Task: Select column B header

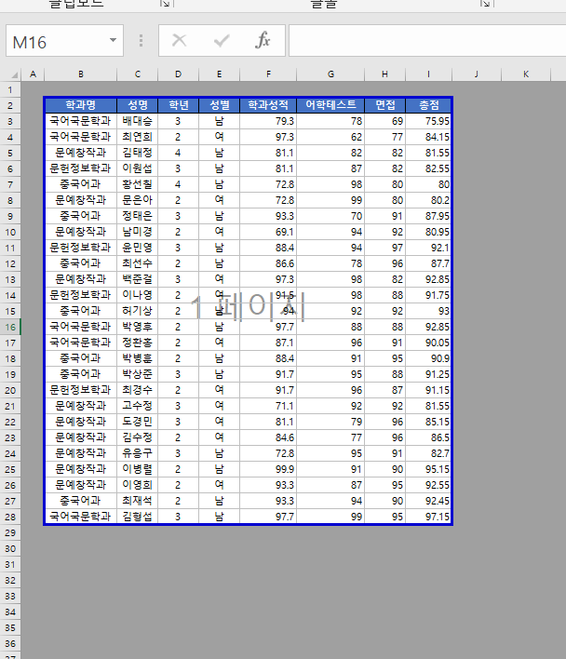Action: (81, 74)
